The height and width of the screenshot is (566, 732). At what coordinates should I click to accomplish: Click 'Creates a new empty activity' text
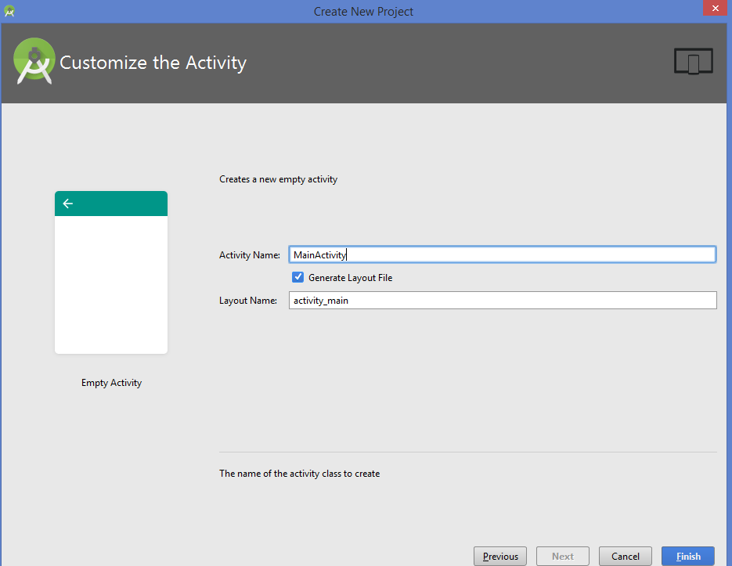coord(278,179)
